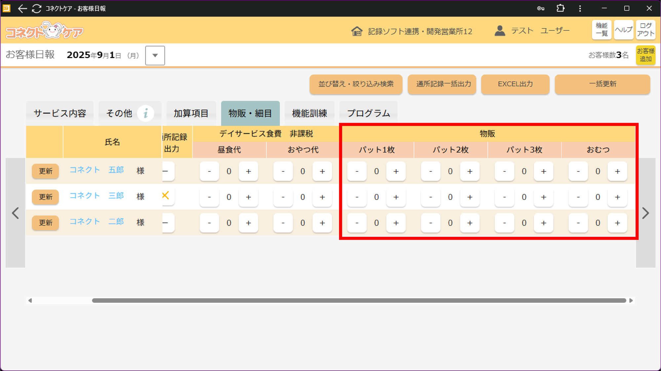The width and height of the screenshot is (661, 371).
Task: Open 並び替え・絞り込み検索 panel
Action: 356,84
